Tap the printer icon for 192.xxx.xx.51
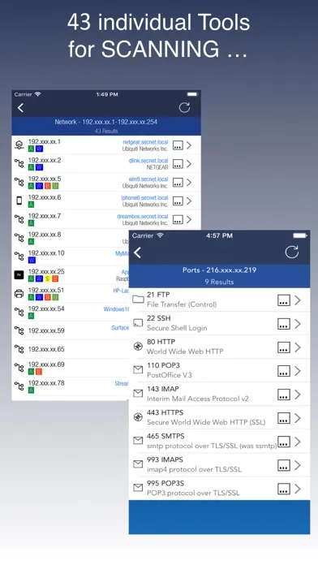This screenshot has height=565, width=318. (x=19, y=293)
